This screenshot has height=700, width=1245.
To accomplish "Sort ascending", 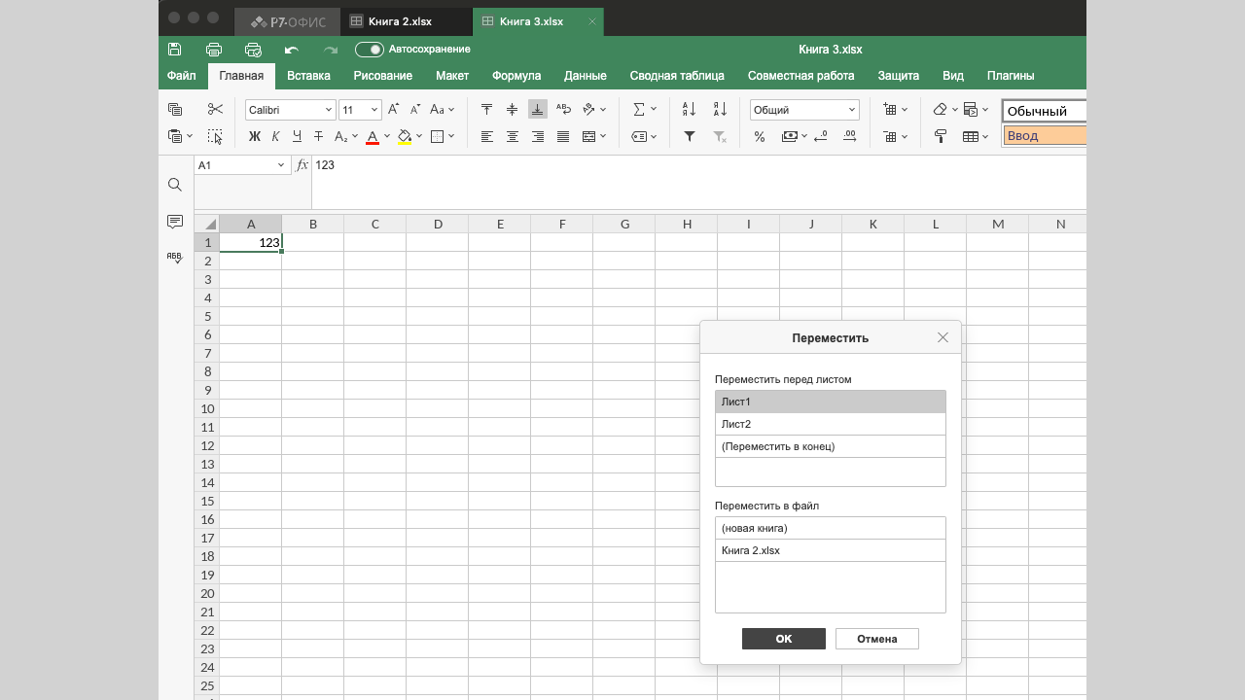I will point(689,110).
